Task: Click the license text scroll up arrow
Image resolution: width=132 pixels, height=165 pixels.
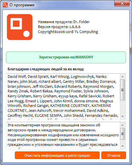Action: point(122,125)
